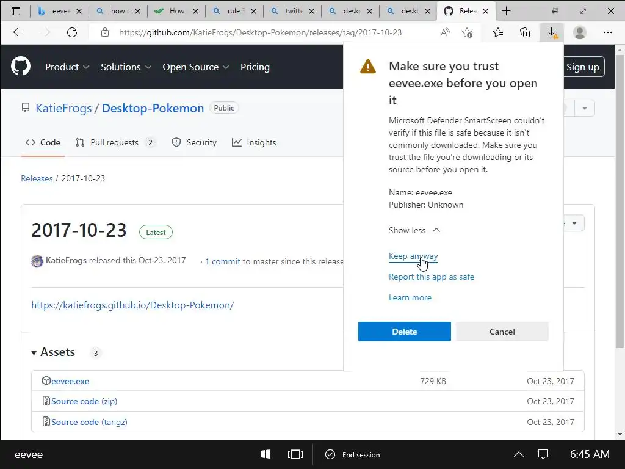The height and width of the screenshot is (469, 625).
Task: Open the release options dropdown arrow
Action: point(574,223)
